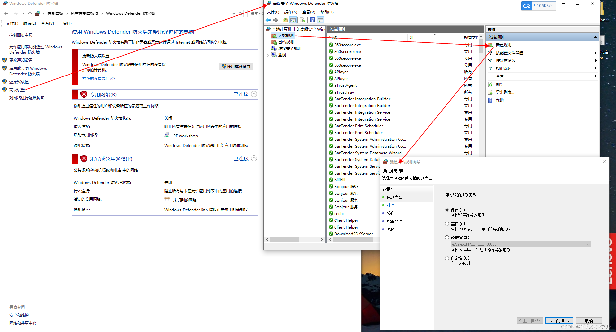Select the 预定义(E) rule type radio button

[447, 238]
